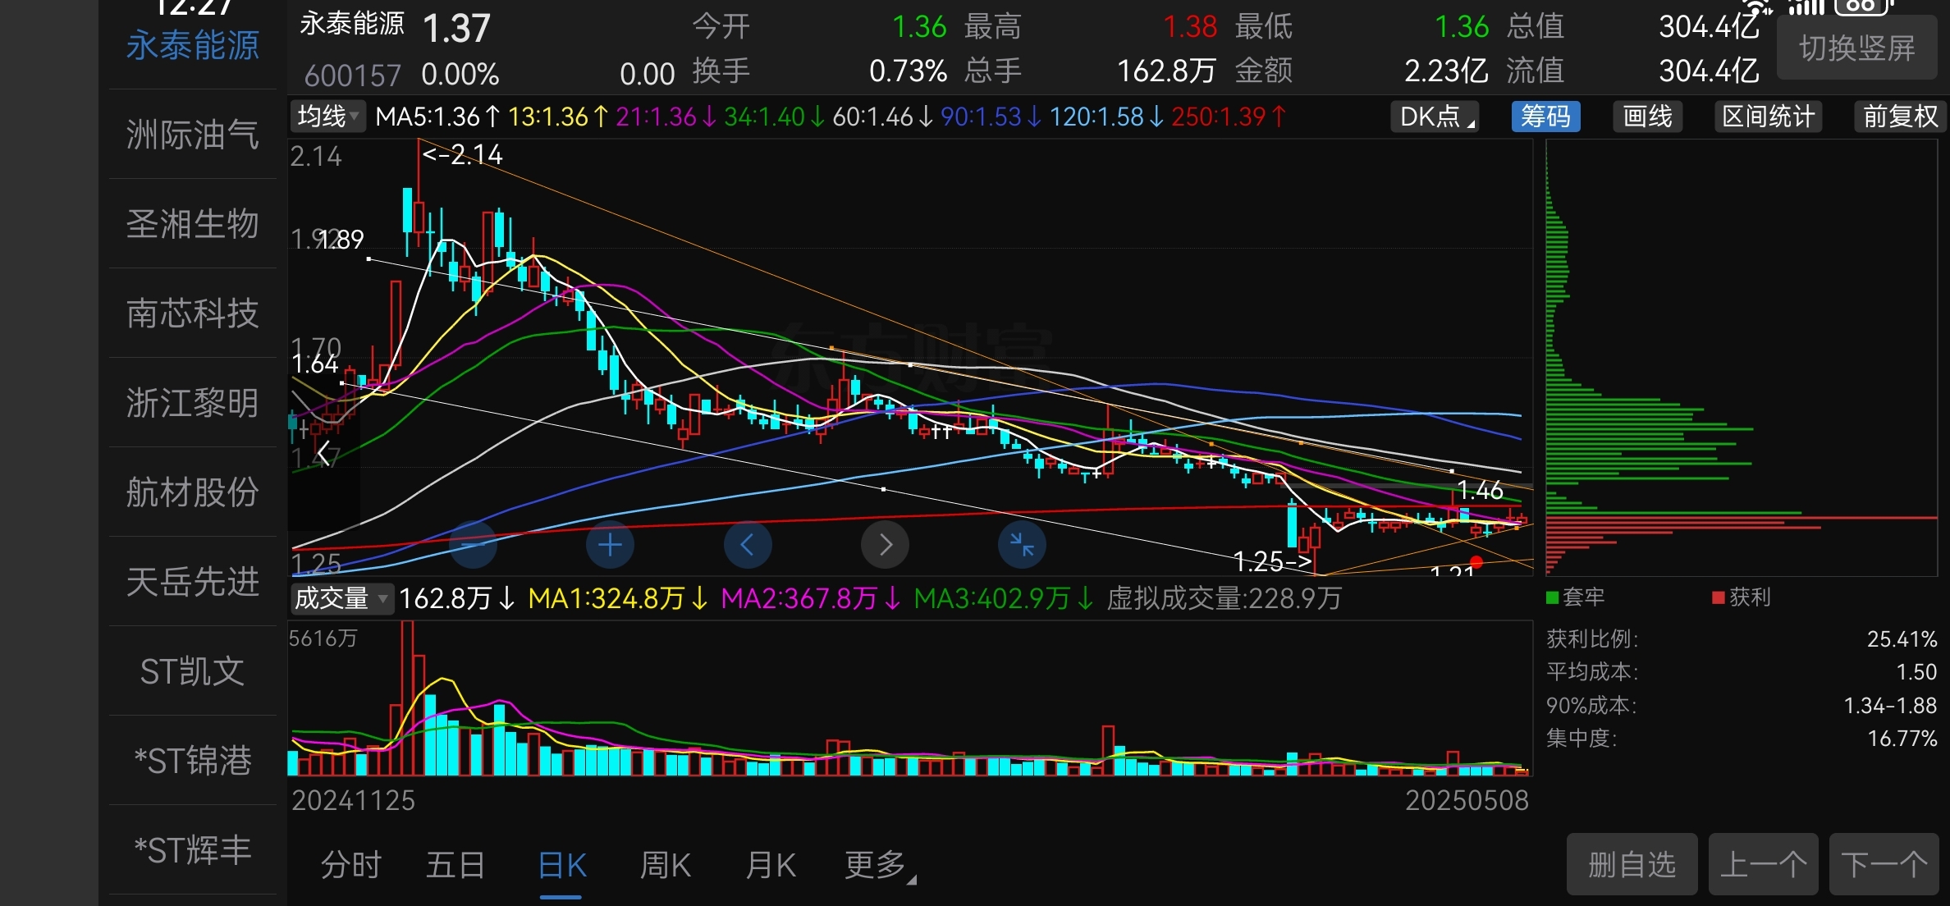This screenshot has height=906, width=1950.
Task: Switch to the 周K weekly tab
Action: point(665,865)
